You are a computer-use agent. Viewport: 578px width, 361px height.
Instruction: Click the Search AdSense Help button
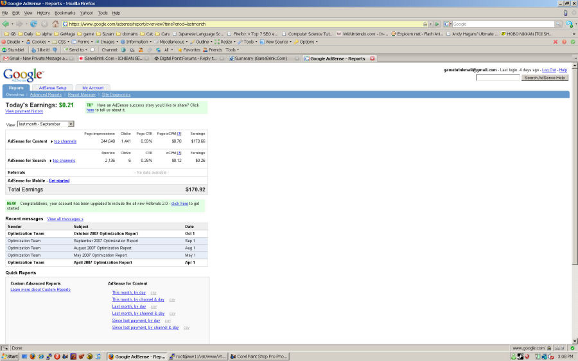click(x=545, y=78)
